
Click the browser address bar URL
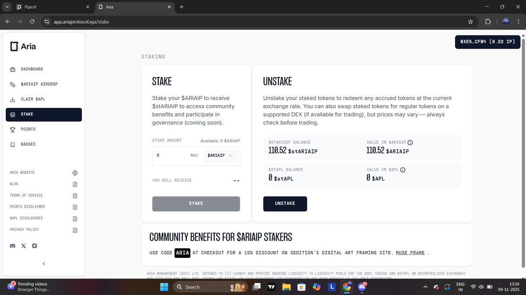pyautogui.click(x=82, y=21)
